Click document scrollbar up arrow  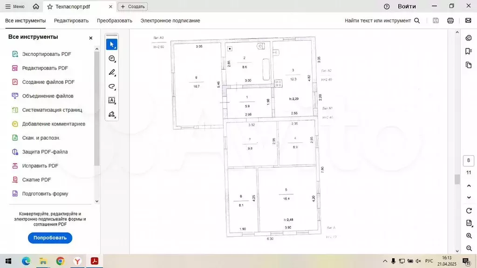pos(457,32)
